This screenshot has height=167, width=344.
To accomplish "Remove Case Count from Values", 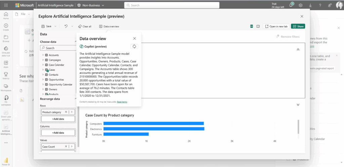I will tap(66, 146).
